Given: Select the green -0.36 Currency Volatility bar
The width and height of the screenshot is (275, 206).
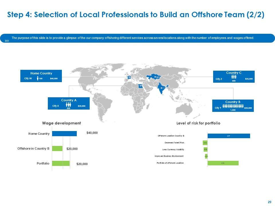Looking at the screenshot, I should pyautogui.click(x=206, y=149).
